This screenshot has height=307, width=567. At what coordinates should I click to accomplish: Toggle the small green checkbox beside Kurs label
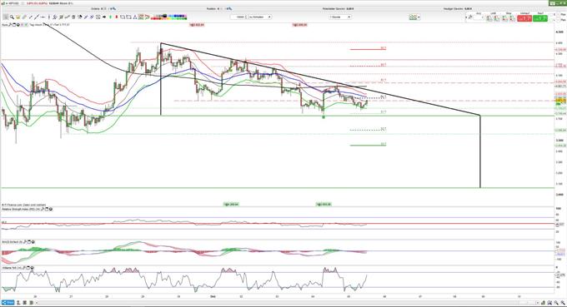click(x=27, y=25)
